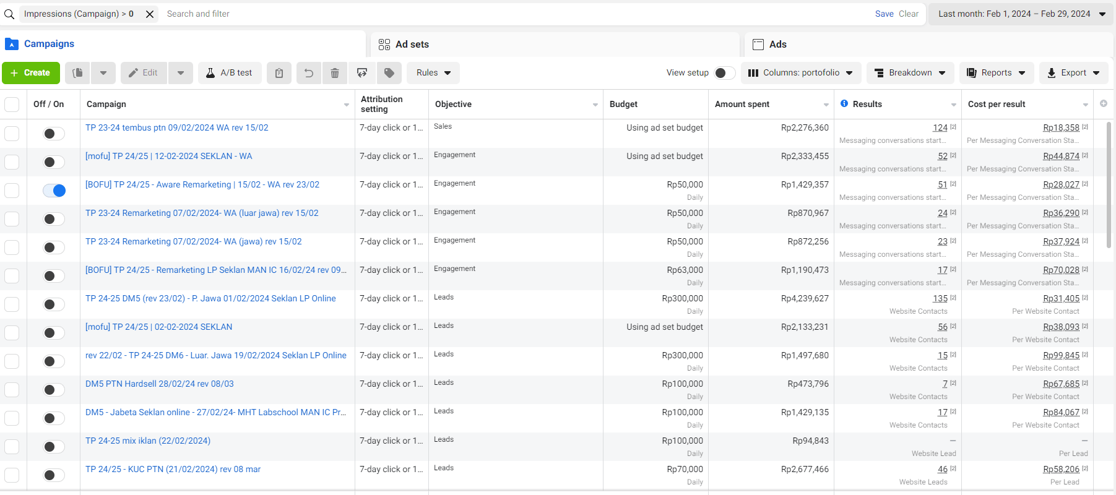Click the green Create button

31,73
